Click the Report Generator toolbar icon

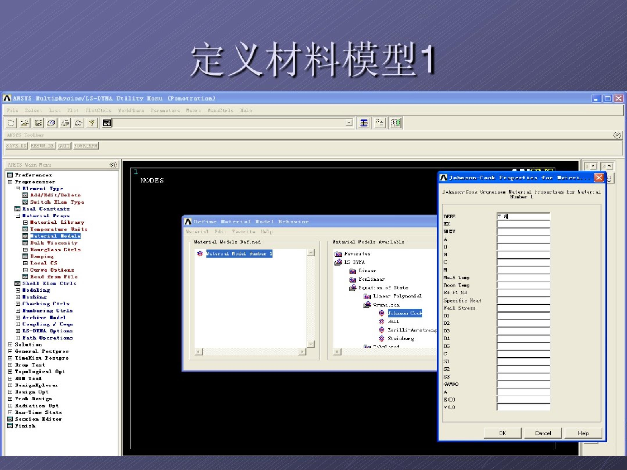tap(78, 123)
